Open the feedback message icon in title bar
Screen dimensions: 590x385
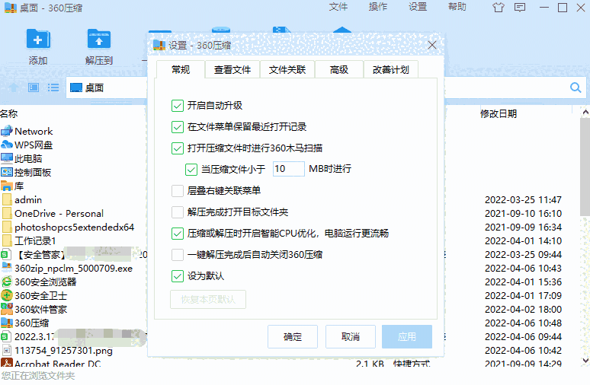pyautogui.click(x=520, y=8)
